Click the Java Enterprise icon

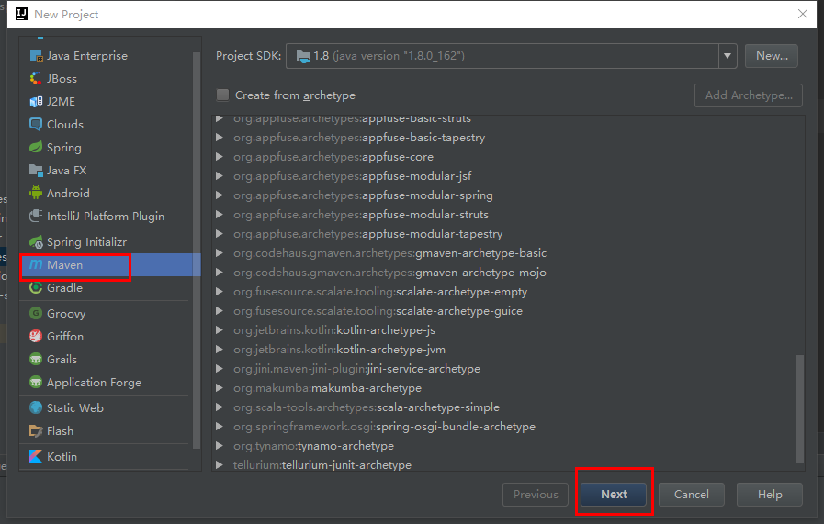[x=36, y=56]
